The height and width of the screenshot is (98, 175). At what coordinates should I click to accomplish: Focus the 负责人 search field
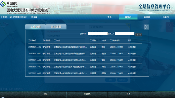(x=125, y=33)
